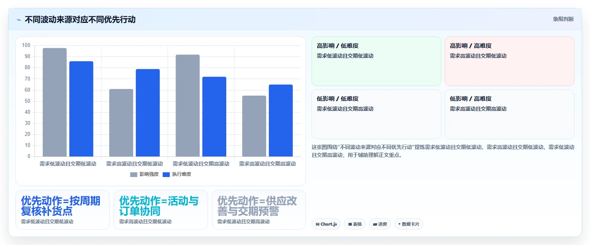Screen dimensions: 590x245
Task: Click x-axis label 需求低波动且交期高波动
Action: (201, 164)
